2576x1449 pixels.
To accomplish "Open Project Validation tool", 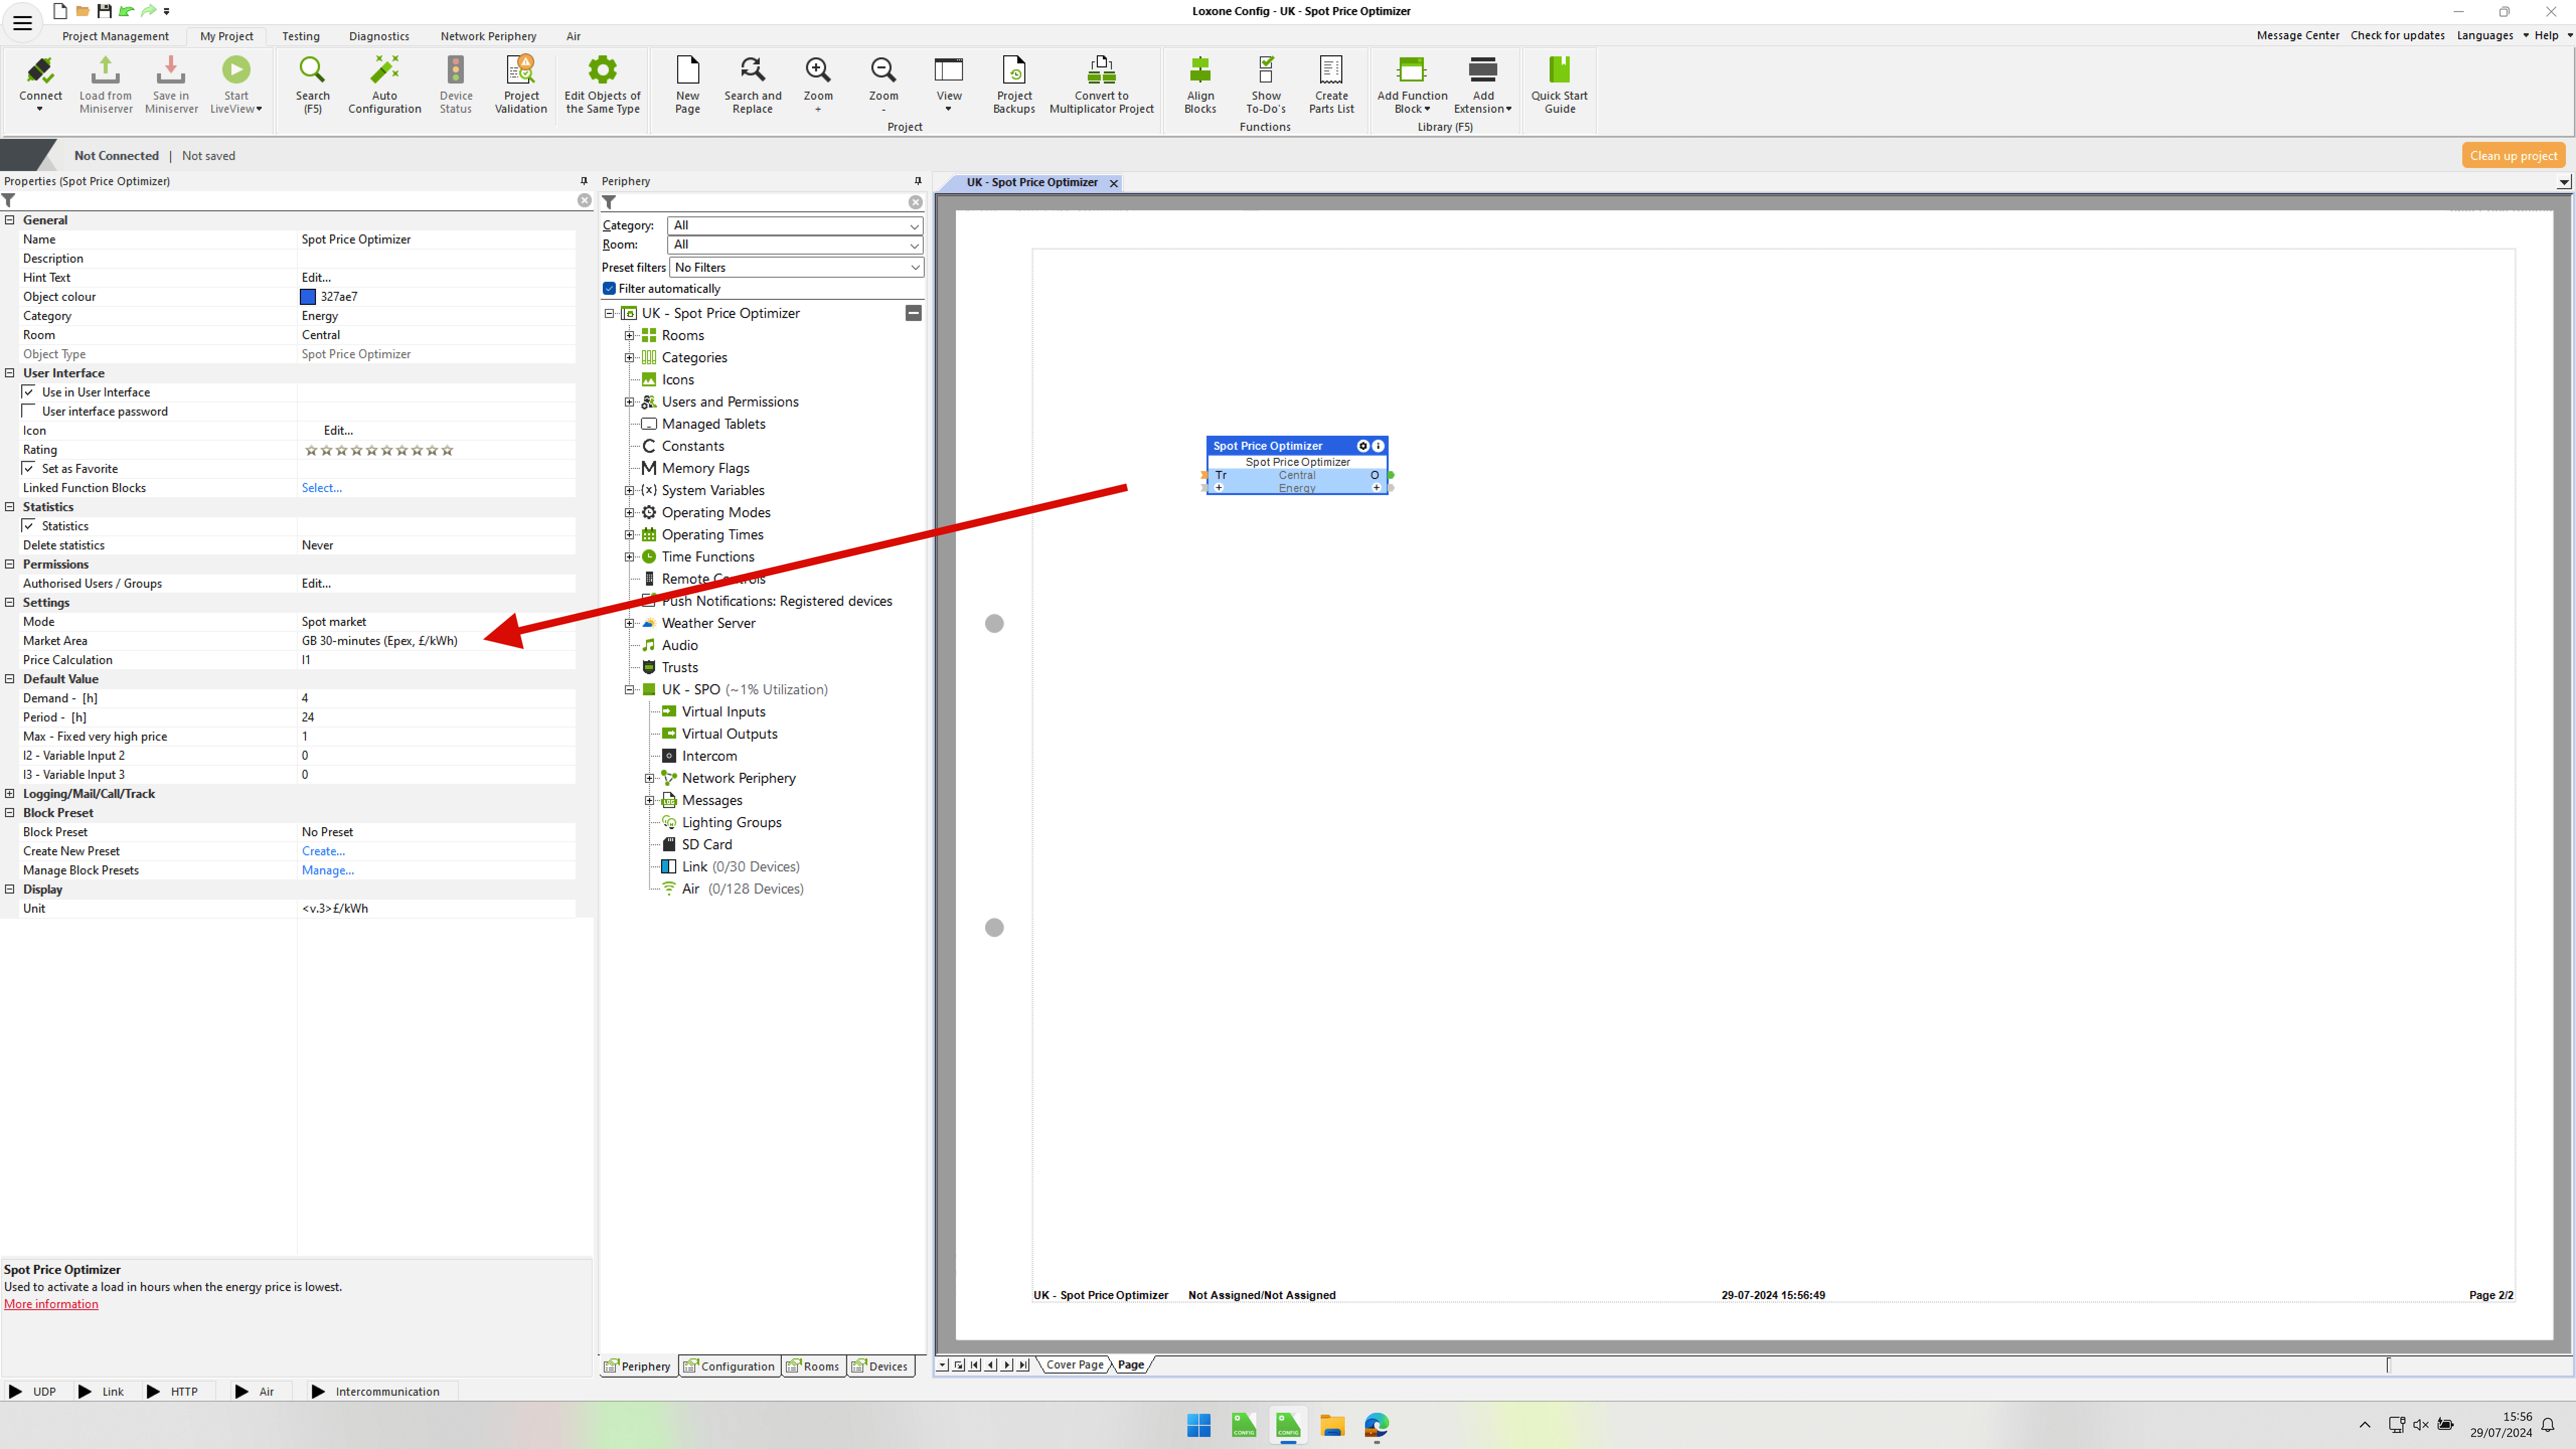I will pyautogui.click(x=520, y=71).
